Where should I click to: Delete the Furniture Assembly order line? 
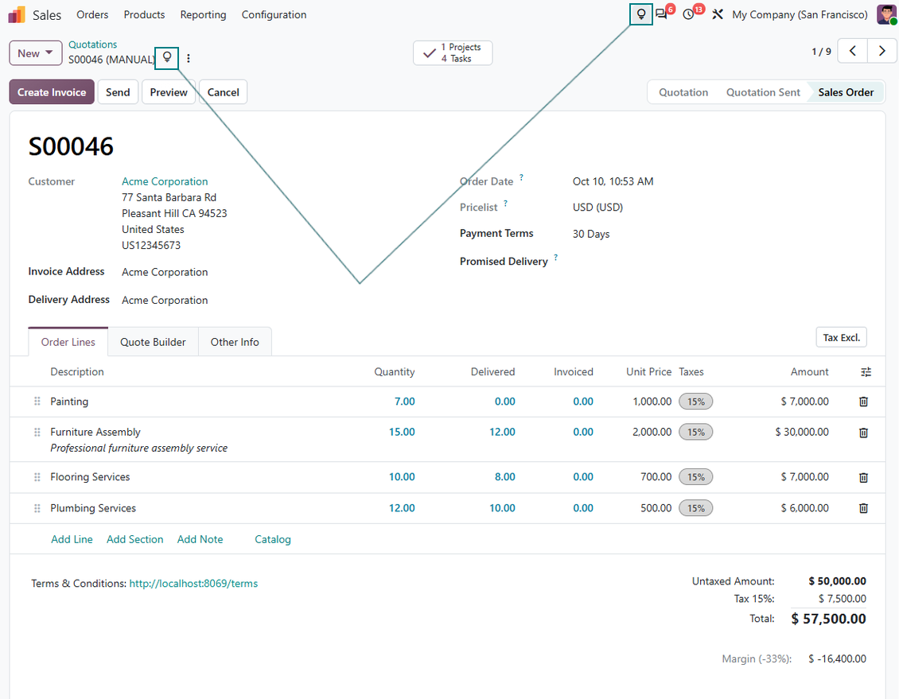coord(863,433)
